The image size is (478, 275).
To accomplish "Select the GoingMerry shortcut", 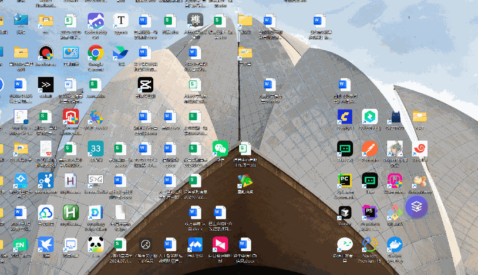I will (x=420, y=181).
